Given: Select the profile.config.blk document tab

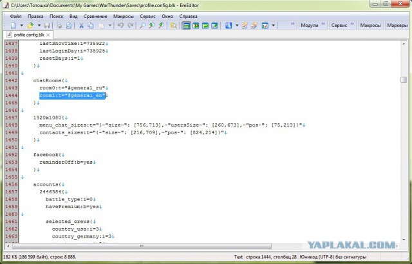Looking at the screenshot, I should click(28, 35).
